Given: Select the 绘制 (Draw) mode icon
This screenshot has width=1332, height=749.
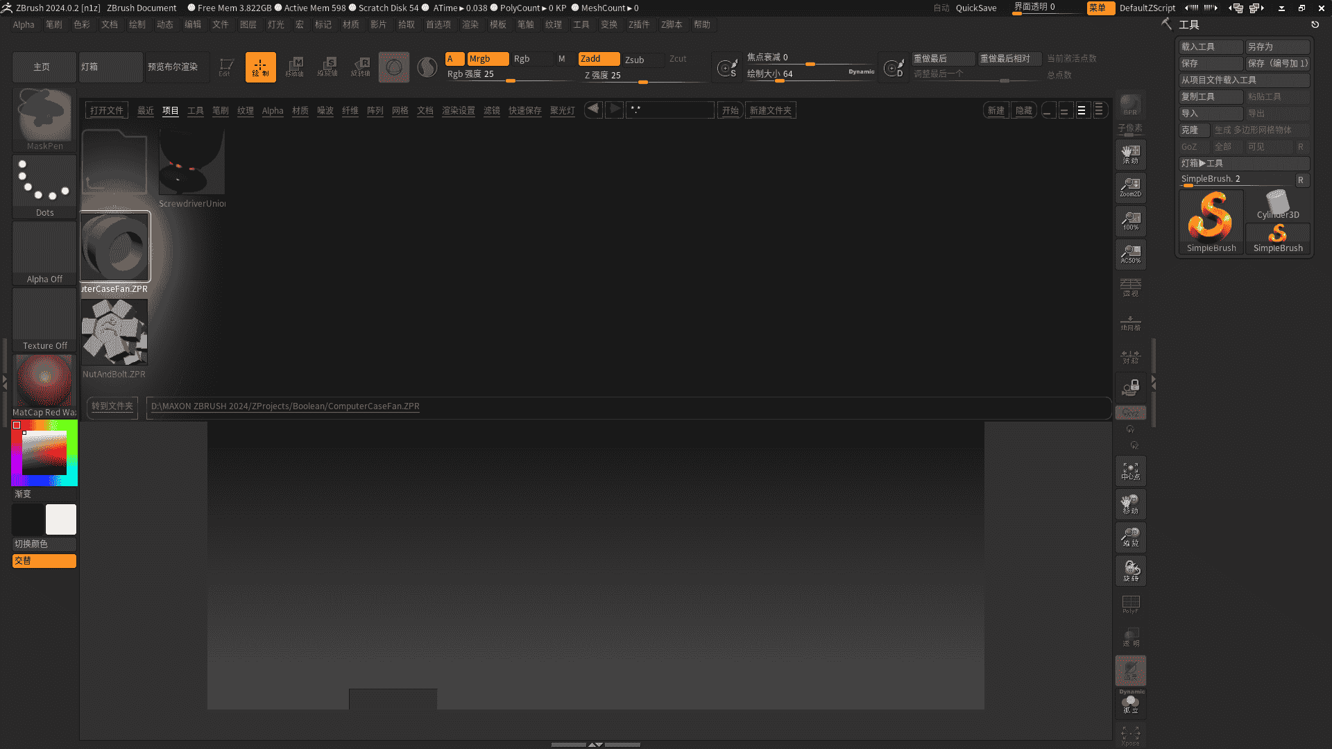Looking at the screenshot, I should (x=260, y=67).
